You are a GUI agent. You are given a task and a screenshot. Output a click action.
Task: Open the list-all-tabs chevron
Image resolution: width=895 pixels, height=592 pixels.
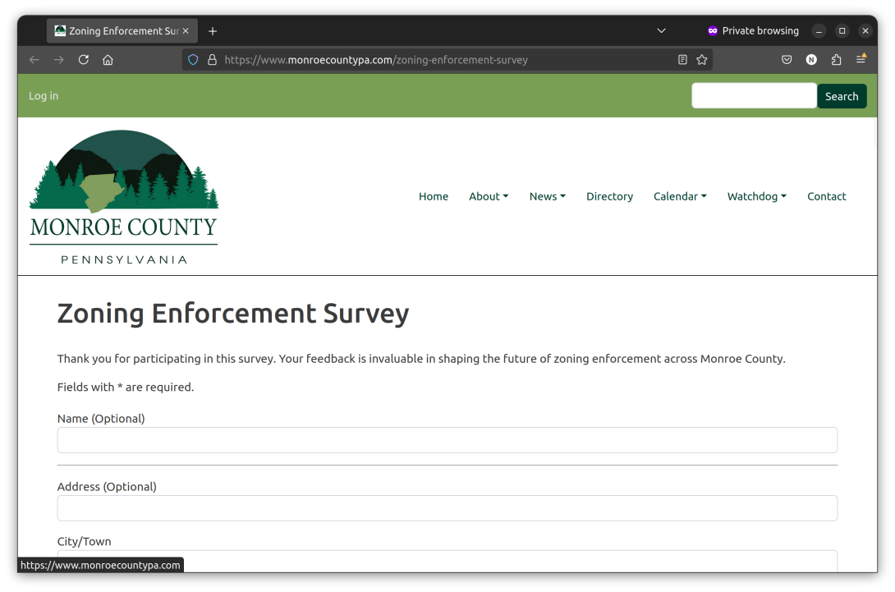point(661,30)
